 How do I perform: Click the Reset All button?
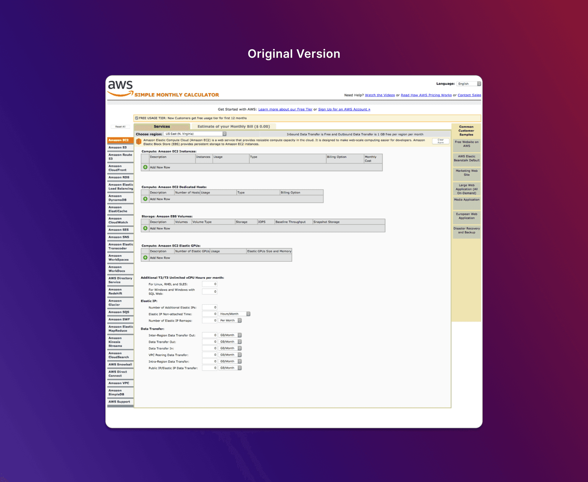120,127
